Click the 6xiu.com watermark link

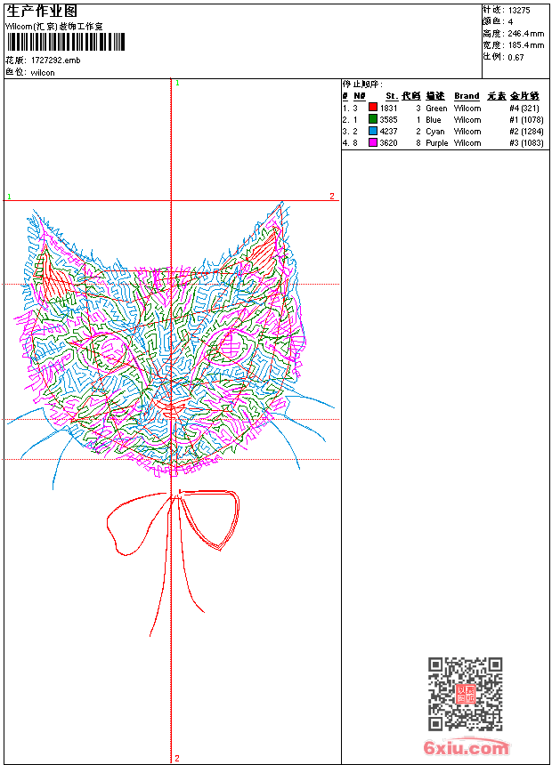[x=467, y=748]
